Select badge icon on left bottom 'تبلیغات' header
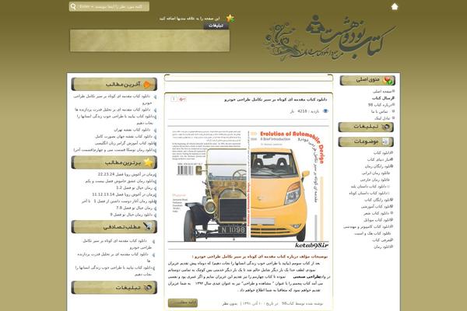 pos(148,288)
